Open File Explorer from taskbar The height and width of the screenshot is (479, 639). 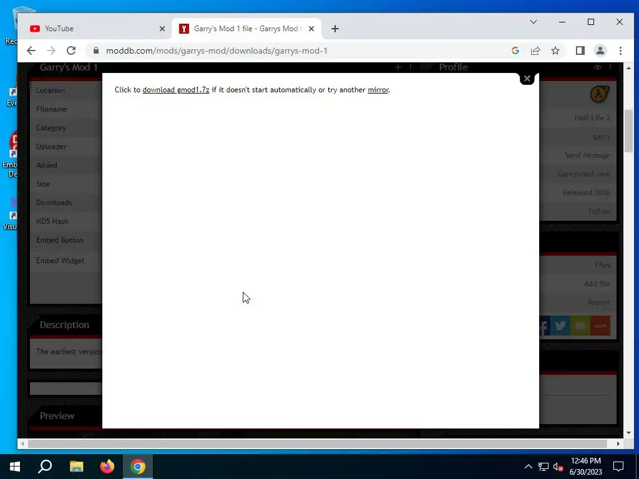tap(76, 467)
